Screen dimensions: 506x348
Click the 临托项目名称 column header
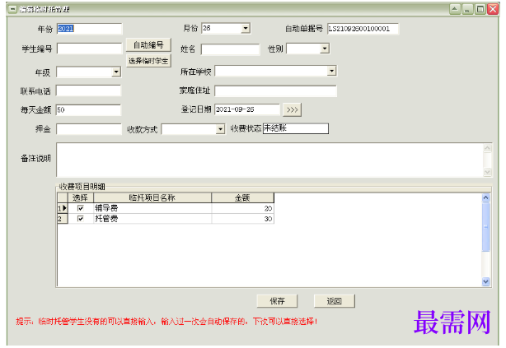pos(152,197)
